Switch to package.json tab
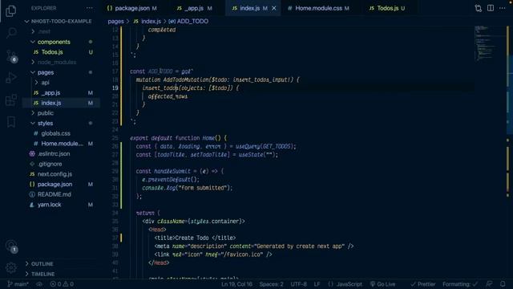Image resolution: width=513 pixels, height=289 pixels. pyautogui.click(x=131, y=8)
